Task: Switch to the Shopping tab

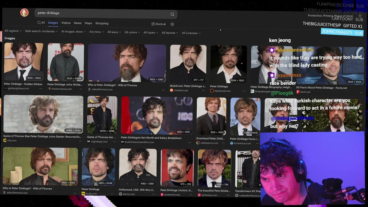Action: point(102,23)
